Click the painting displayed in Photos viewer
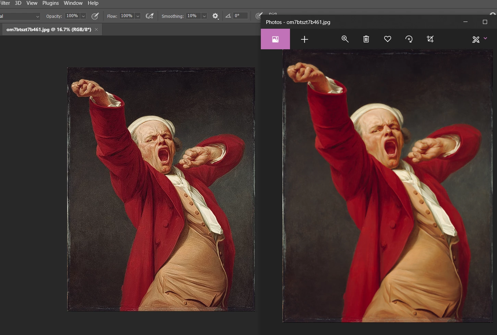Screen dimensions: 497x335 point(388,186)
